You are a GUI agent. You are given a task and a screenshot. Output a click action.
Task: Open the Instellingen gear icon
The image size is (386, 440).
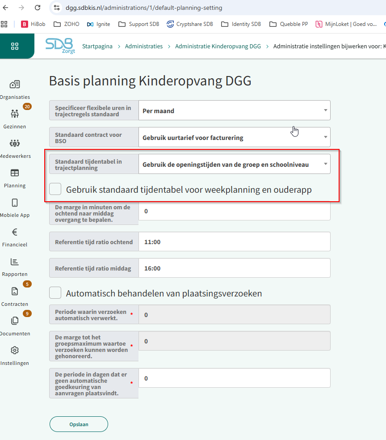[15, 350]
